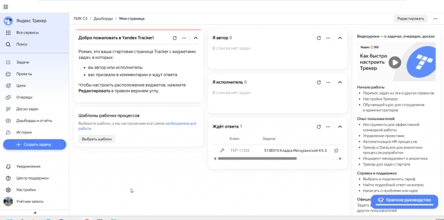Click the Ключ column header

235,139
